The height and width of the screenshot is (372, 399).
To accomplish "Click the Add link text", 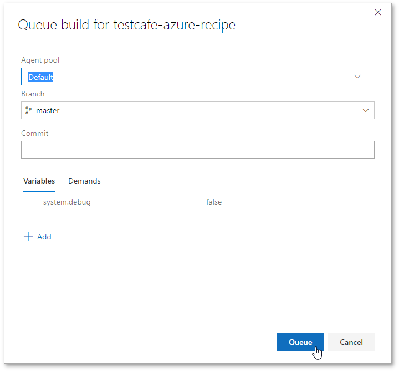I will coord(44,237).
